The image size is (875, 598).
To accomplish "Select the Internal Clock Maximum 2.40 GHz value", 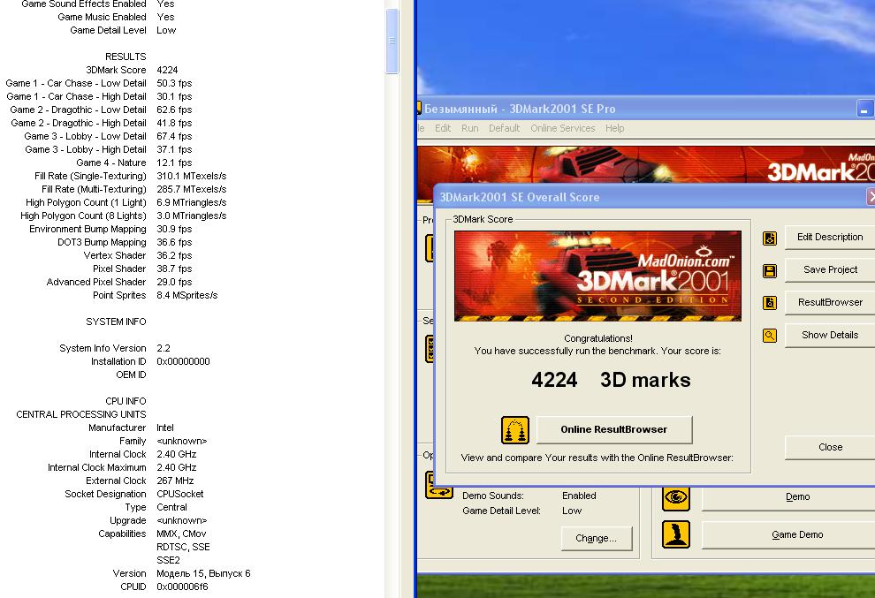I will pos(177,467).
